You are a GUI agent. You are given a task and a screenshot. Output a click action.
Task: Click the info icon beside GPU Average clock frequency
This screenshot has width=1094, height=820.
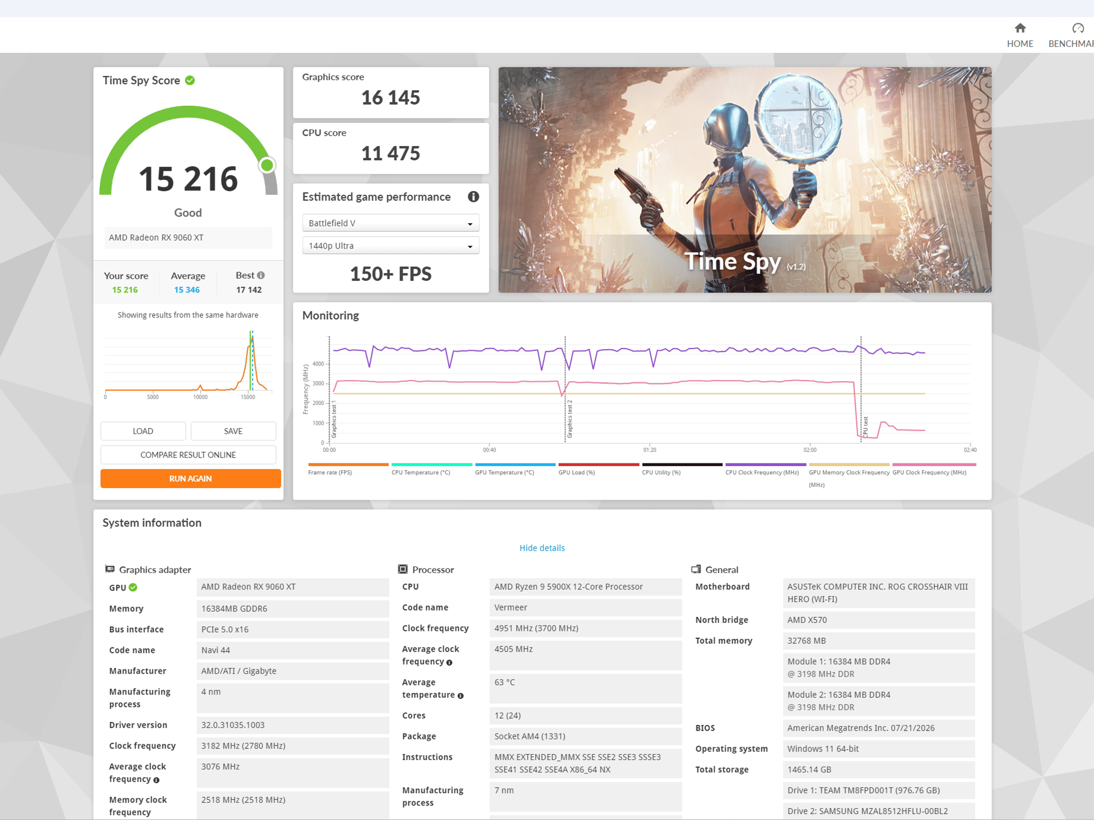point(157,780)
